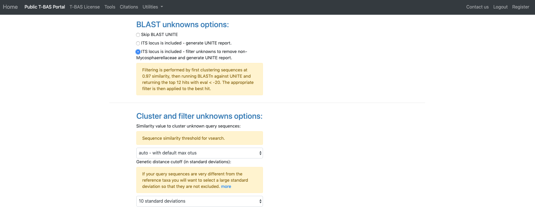Open the Public T-BAS Portal page
This screenshot has height=212, width=535.
45,7
